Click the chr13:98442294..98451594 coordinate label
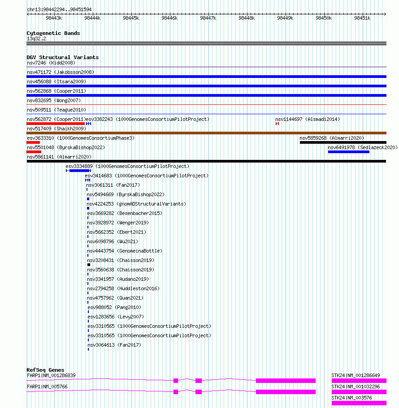 tap(59, 9)
